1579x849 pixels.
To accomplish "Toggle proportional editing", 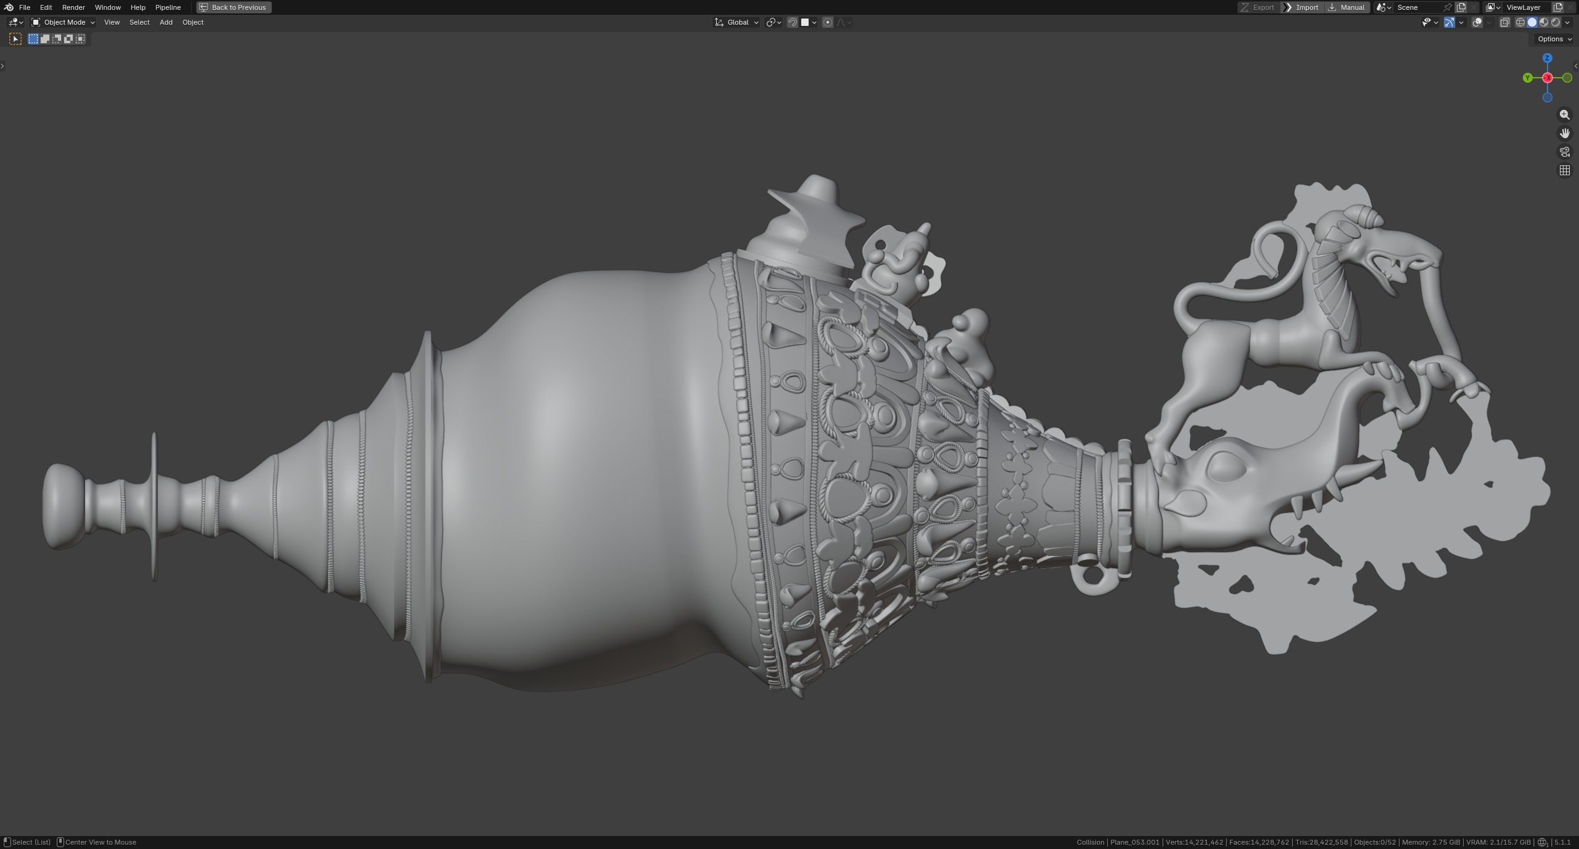I will coord(828,22).
